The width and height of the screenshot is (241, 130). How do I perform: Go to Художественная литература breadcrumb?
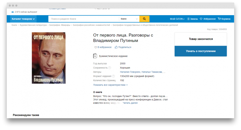click(33, 25)
